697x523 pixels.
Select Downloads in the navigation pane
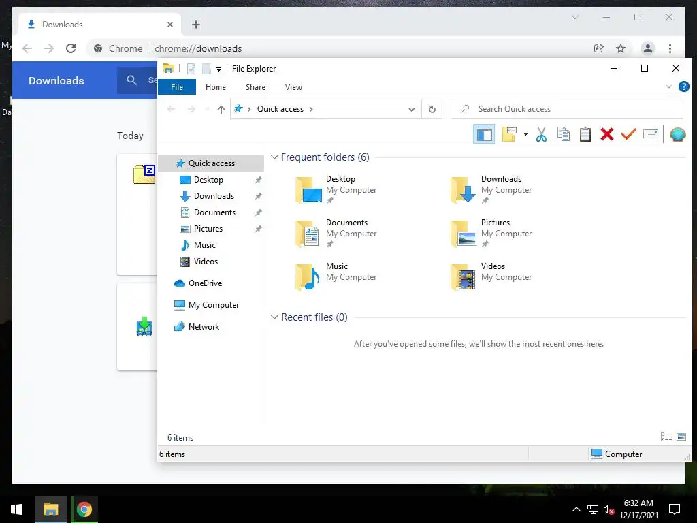(214, 196)
